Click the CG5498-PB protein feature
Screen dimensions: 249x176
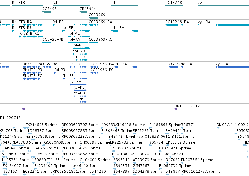point(47,67)
